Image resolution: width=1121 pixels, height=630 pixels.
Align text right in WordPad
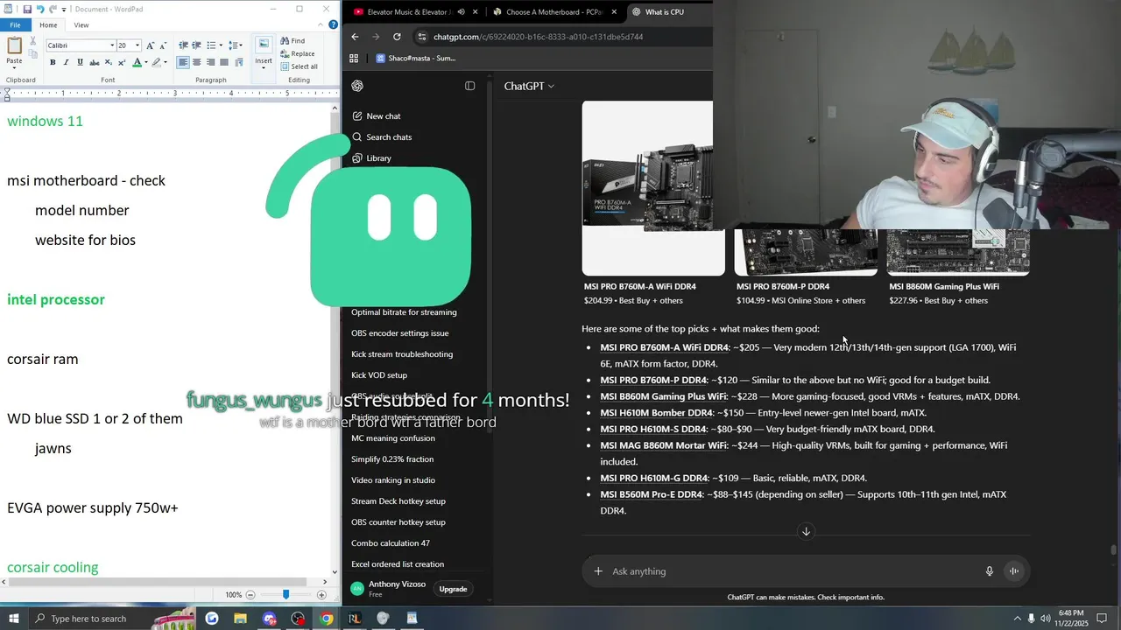point(211,62)
